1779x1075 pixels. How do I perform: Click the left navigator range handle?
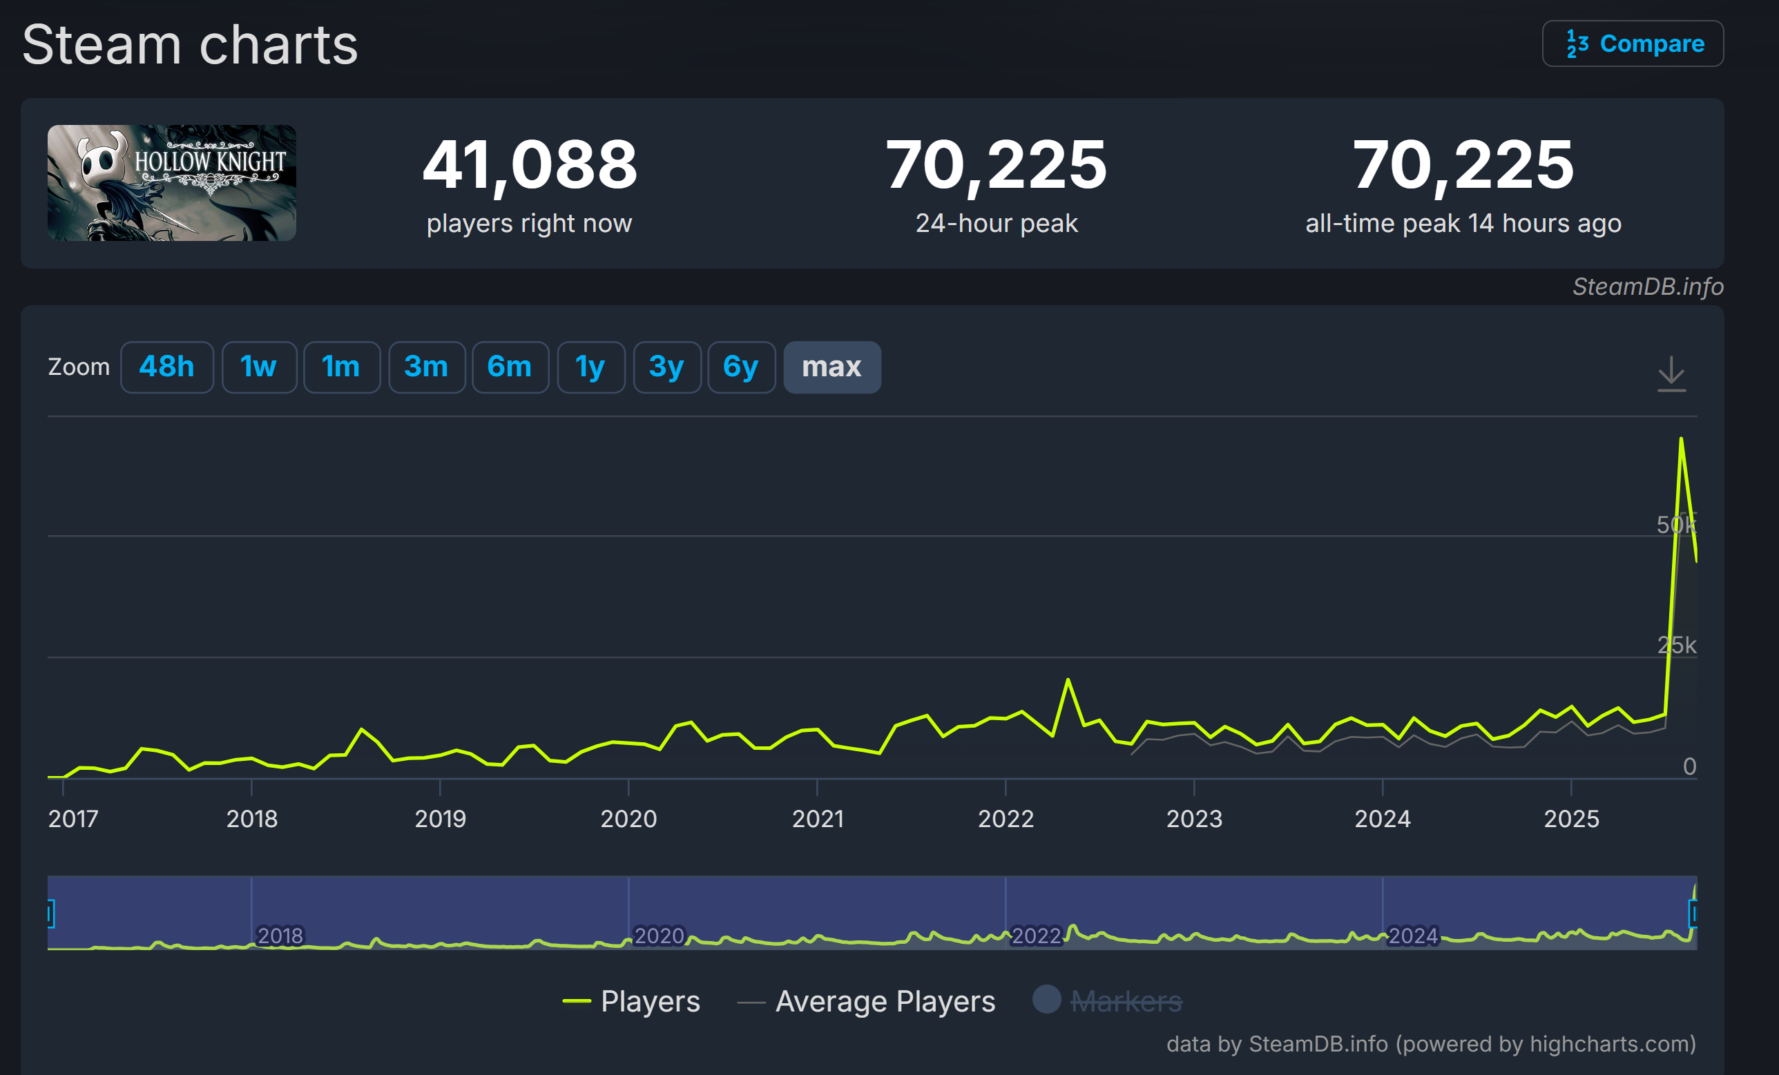click(50, 913)
